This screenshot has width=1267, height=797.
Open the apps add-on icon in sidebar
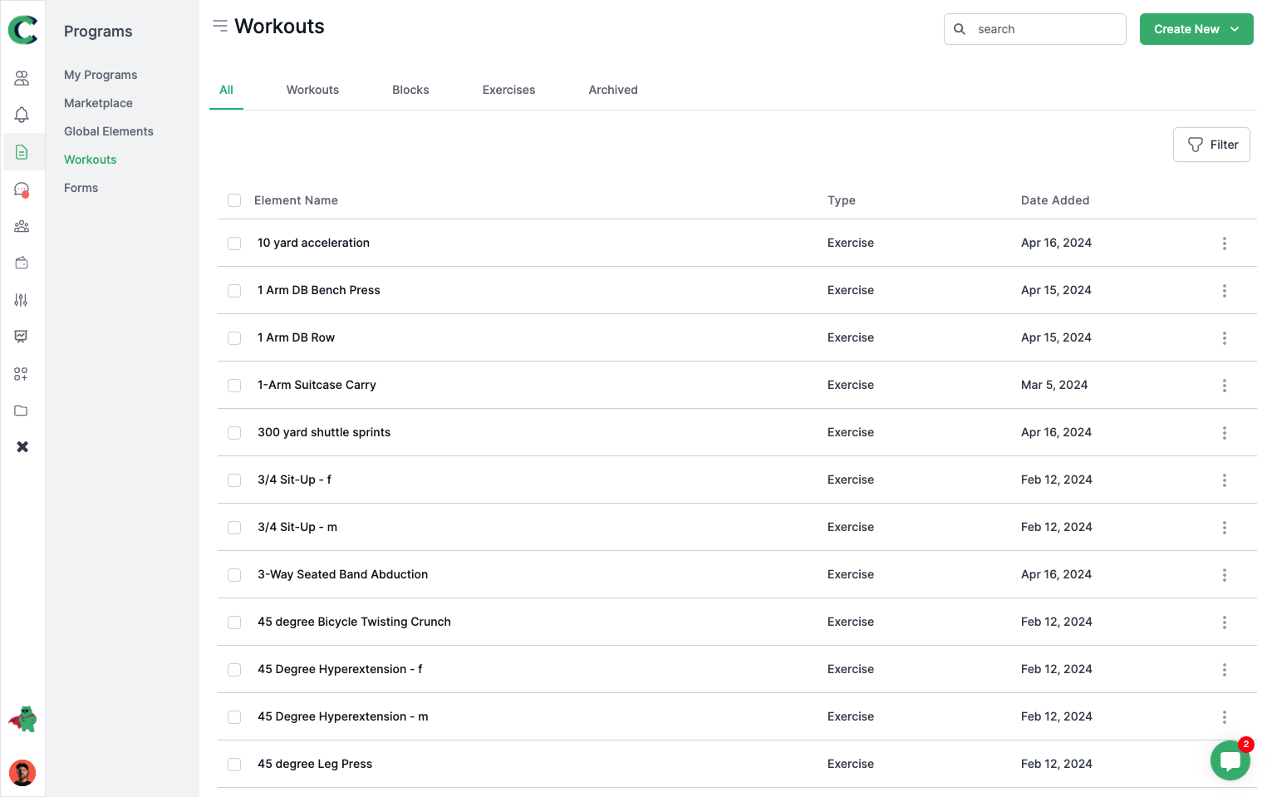22,374
